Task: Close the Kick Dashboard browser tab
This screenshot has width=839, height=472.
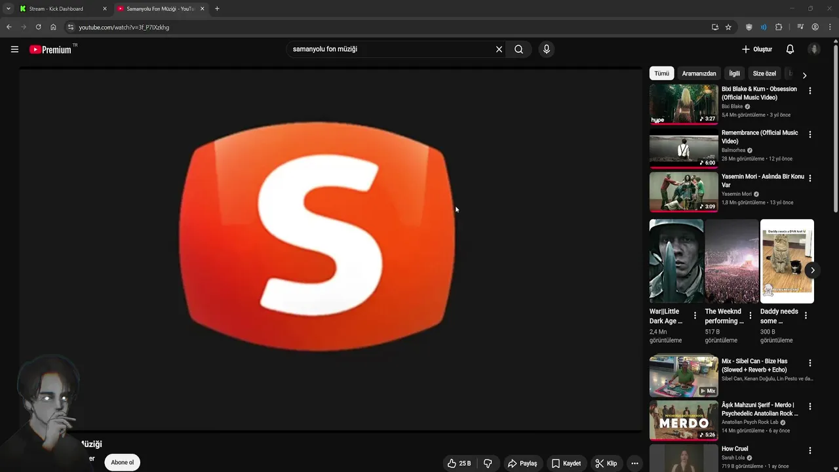Action: point(104,9)
